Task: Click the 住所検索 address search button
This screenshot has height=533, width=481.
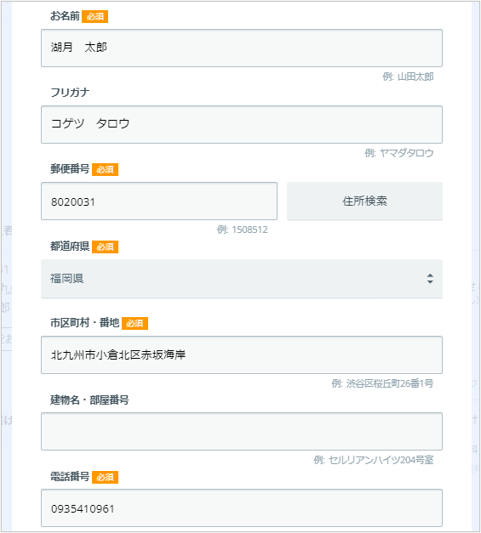Action: pyautogui.click(x=364, y=201)
